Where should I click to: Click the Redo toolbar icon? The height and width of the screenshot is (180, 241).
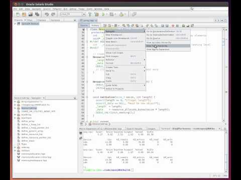(53, 14)
